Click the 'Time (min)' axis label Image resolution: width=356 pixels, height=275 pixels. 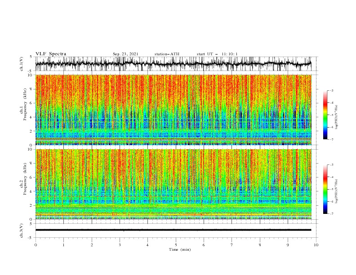180,249
